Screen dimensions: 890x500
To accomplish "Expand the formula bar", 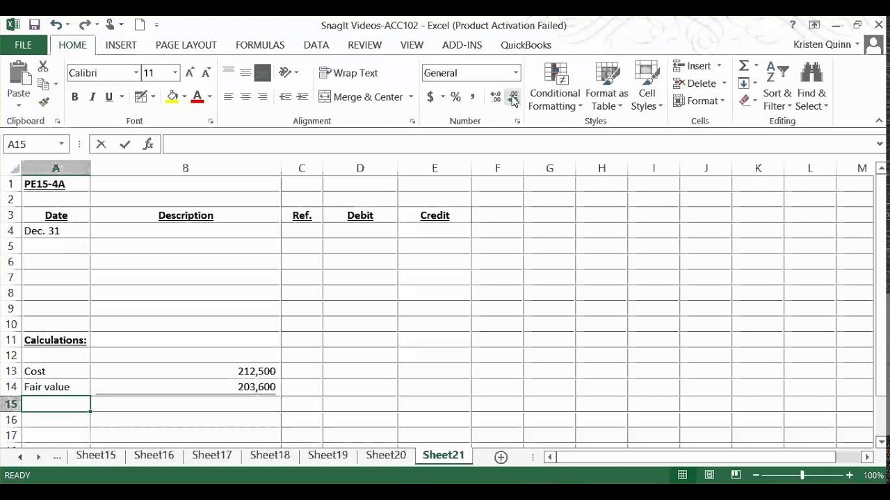I will pos(881,144).
